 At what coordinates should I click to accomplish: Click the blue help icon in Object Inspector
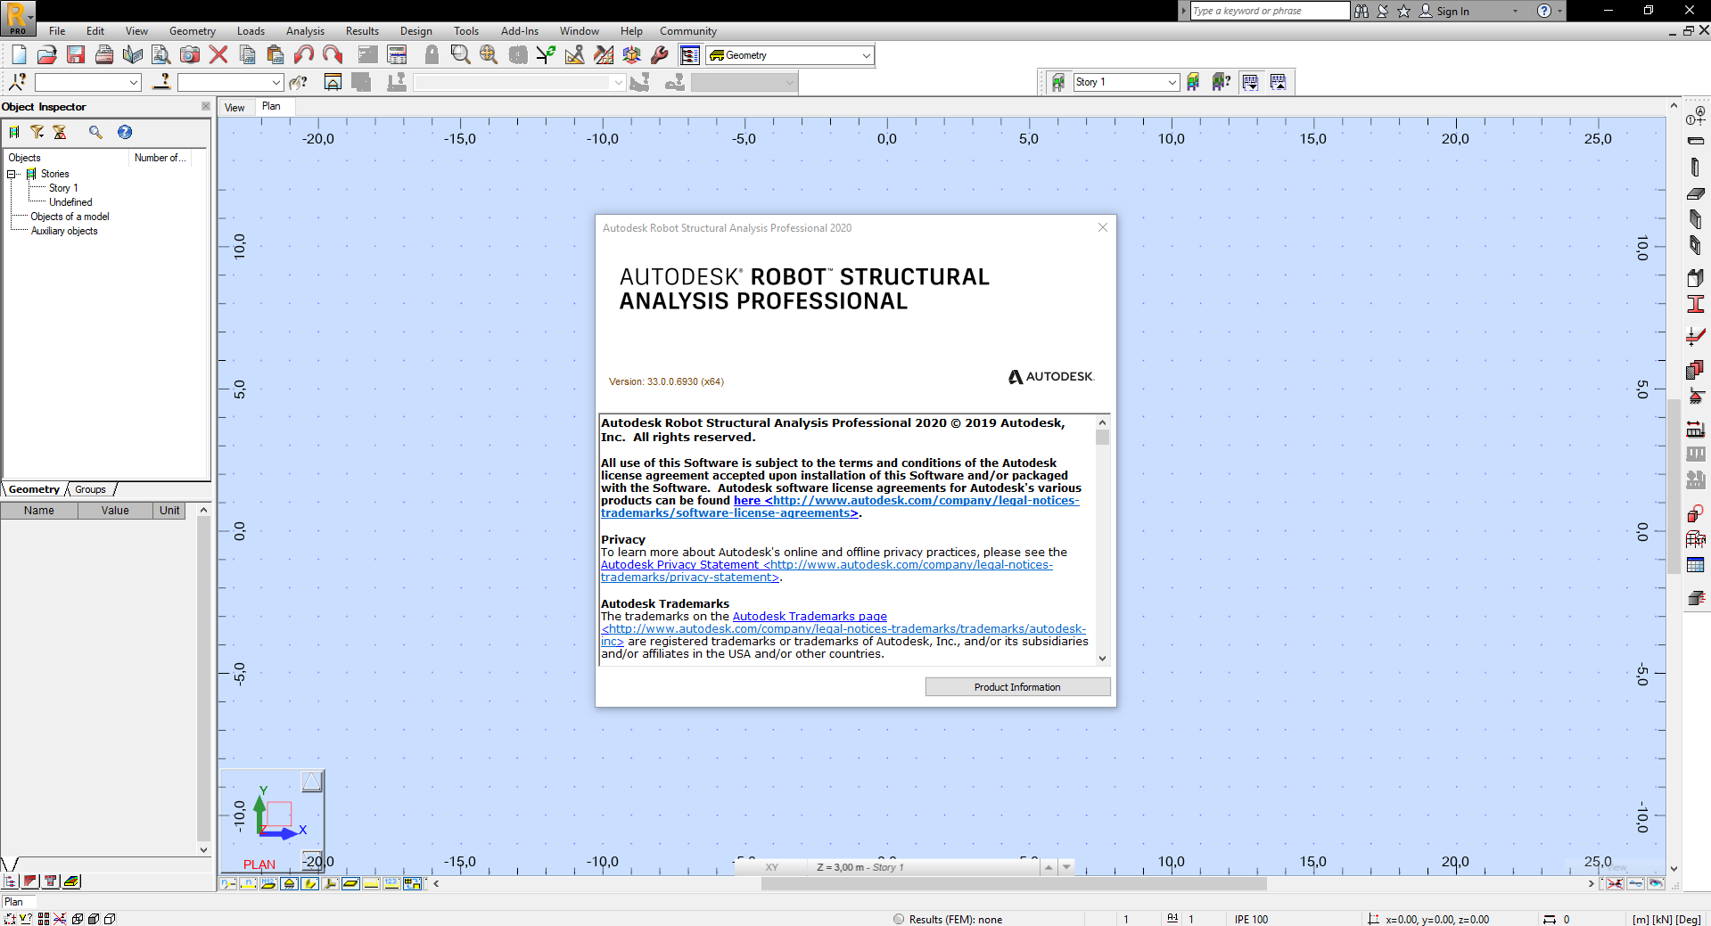(x=125, y=132)
